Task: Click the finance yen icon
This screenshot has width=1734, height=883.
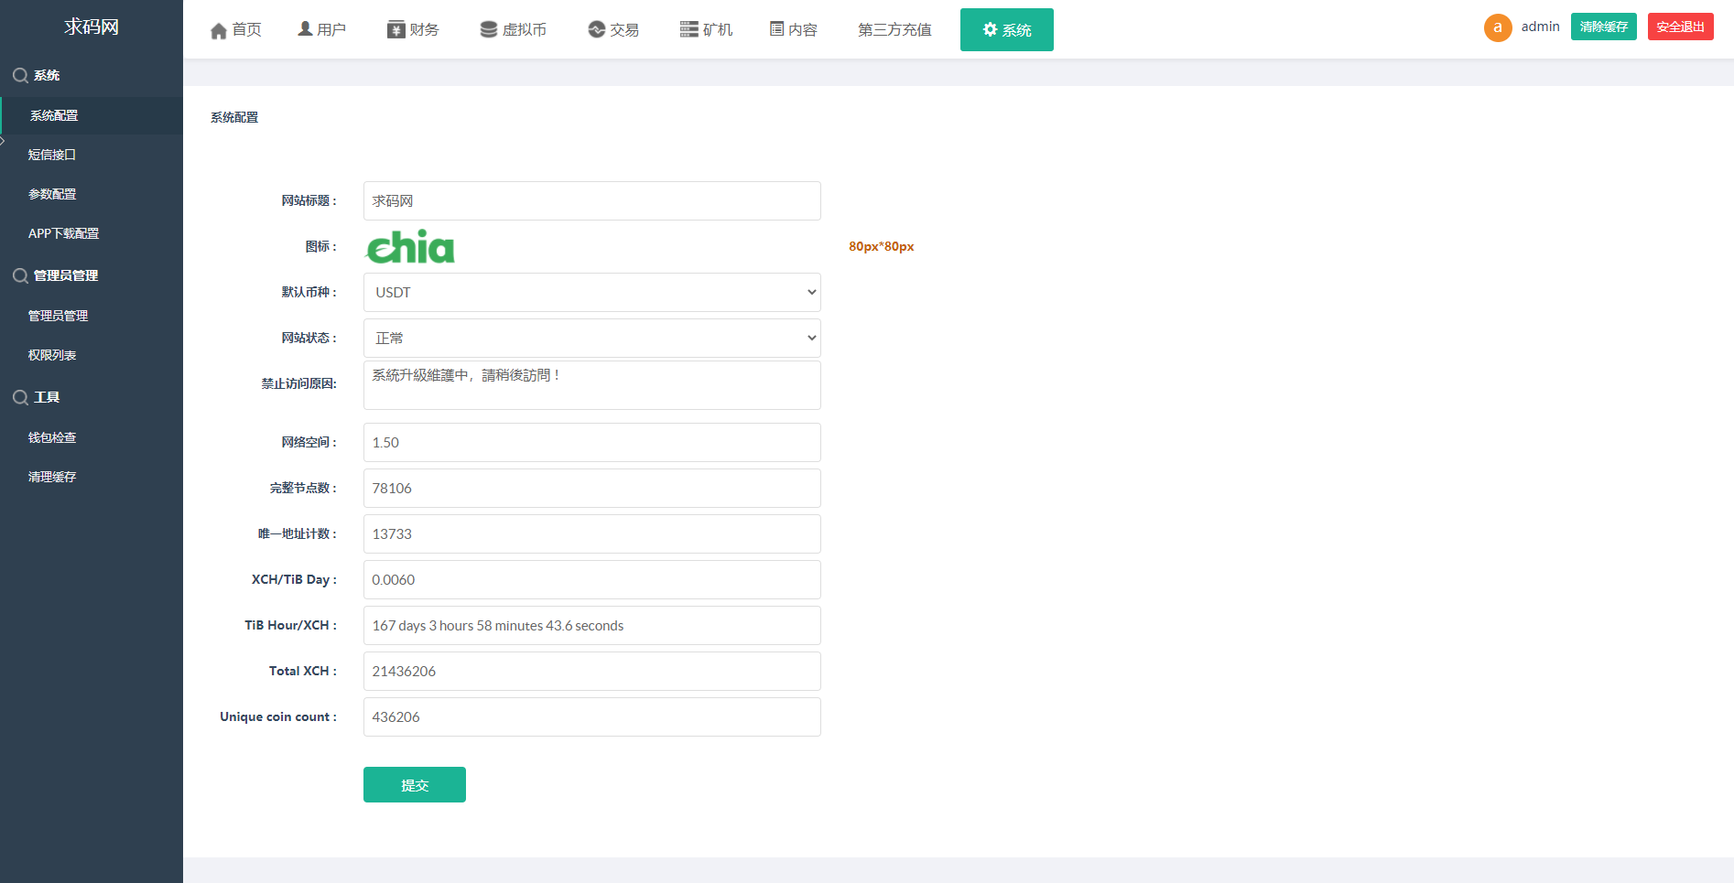Action: pyautogui.click(x=396, y=29)
